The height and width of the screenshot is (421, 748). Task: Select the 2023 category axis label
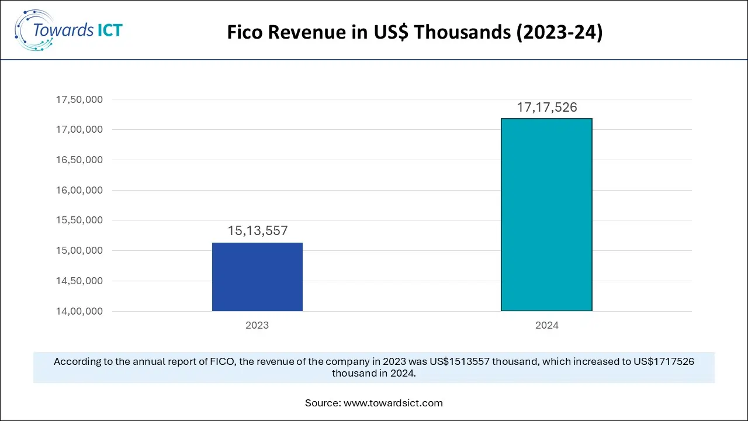click(257, 325)
